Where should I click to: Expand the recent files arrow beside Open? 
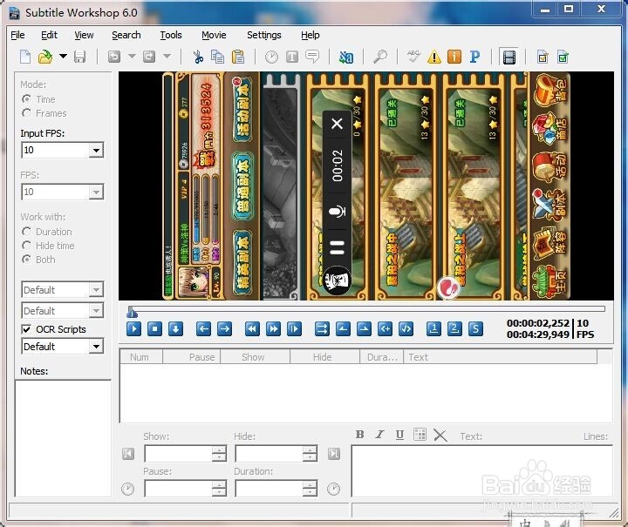[x=63, y=57]
